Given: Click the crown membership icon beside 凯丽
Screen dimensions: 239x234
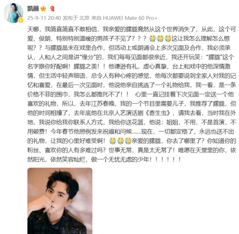Looking at the screenshot, I should coord(43,9).
